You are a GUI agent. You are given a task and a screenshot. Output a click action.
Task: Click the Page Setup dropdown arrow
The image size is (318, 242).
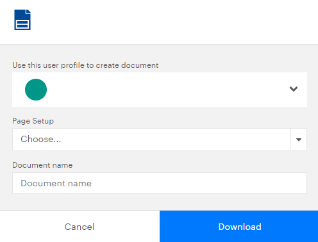[x=299, y=140]
